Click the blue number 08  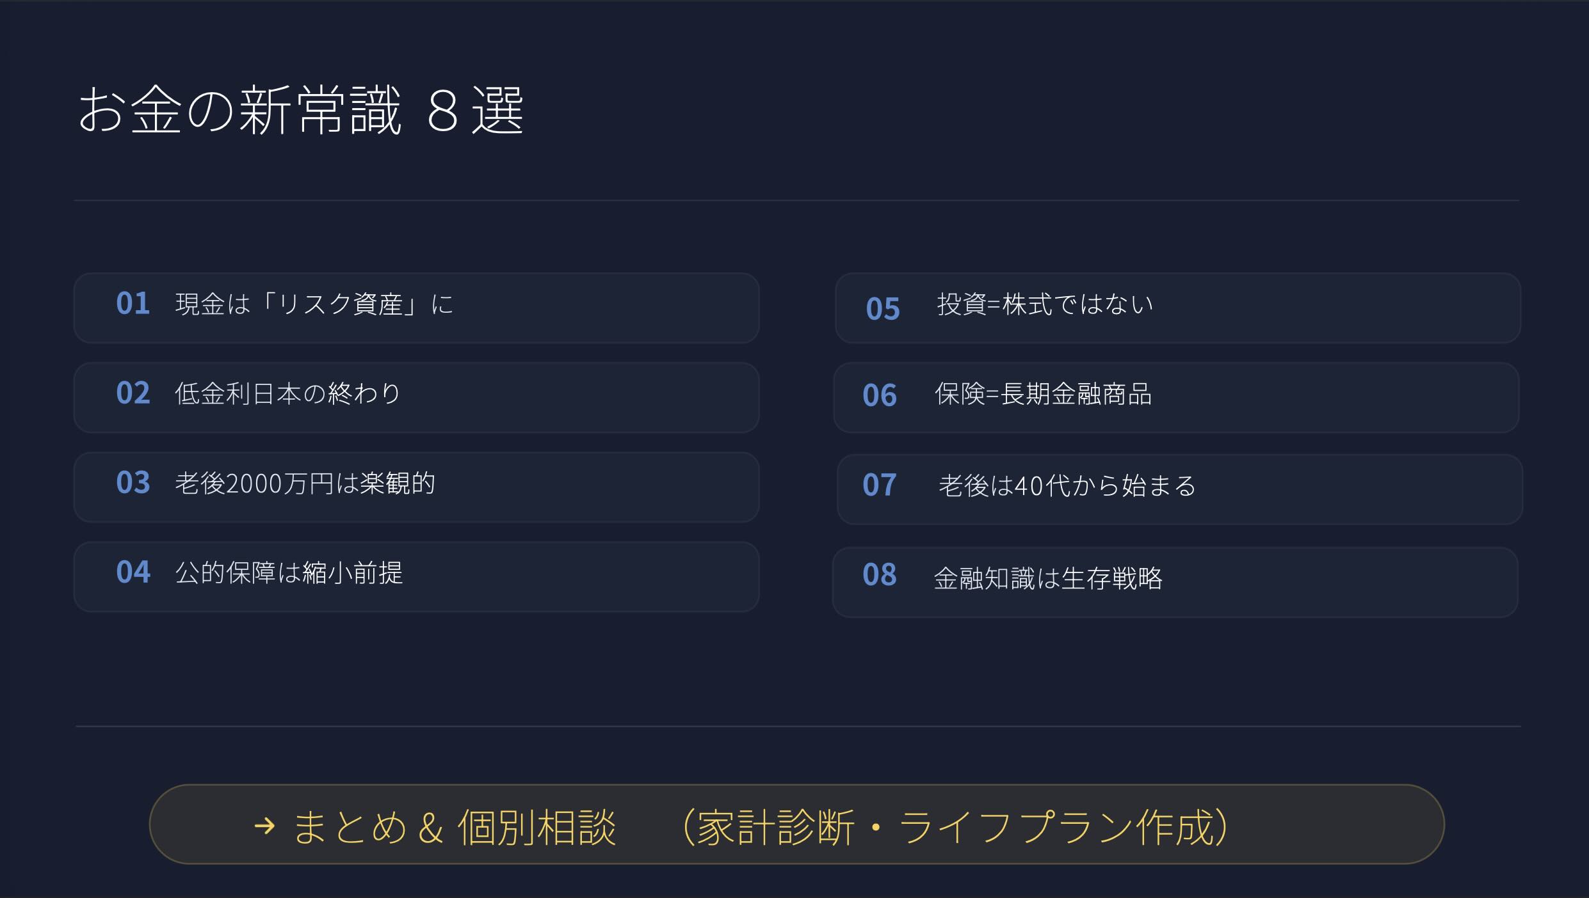pyautogui.click(x=880, y=574)
